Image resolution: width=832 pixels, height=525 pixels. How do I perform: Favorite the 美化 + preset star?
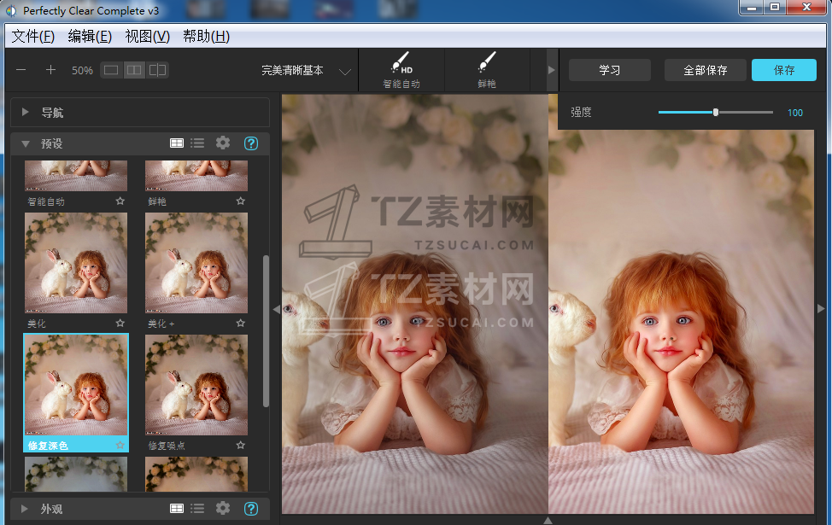[241, 323]
